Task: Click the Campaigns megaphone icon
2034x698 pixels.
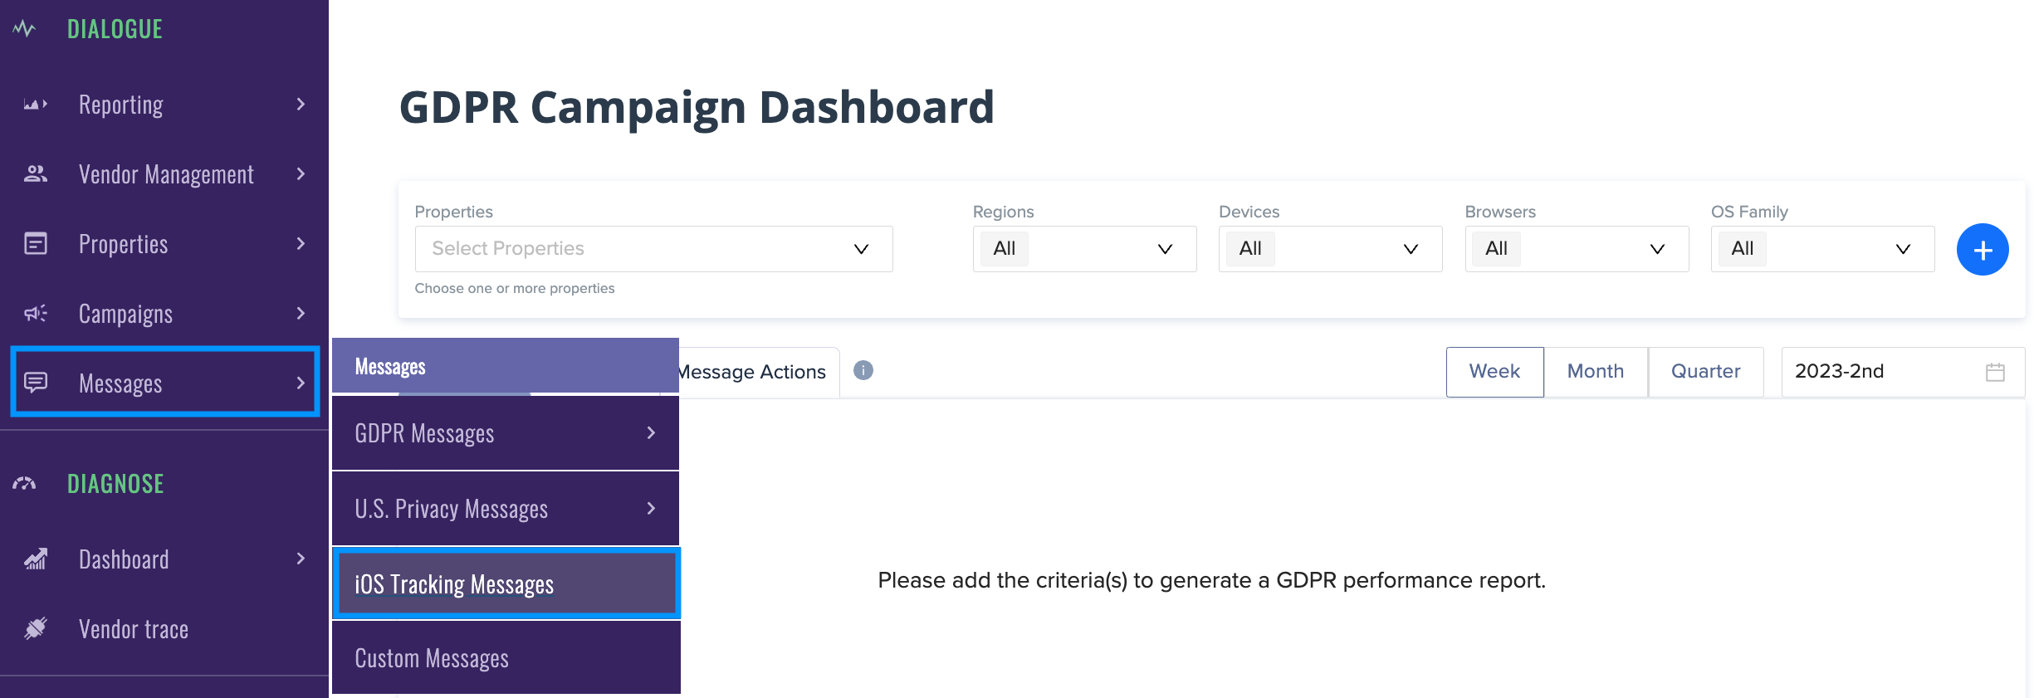Action: pyautogui.click(x=36, y=313)
